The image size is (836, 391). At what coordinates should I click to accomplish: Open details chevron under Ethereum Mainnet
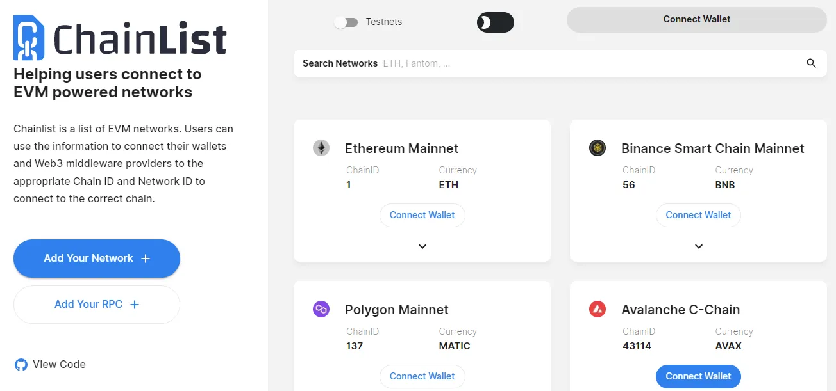click(422, 246)
